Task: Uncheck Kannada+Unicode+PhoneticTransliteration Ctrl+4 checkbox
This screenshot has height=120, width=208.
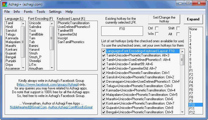Action: click(104, 90)
